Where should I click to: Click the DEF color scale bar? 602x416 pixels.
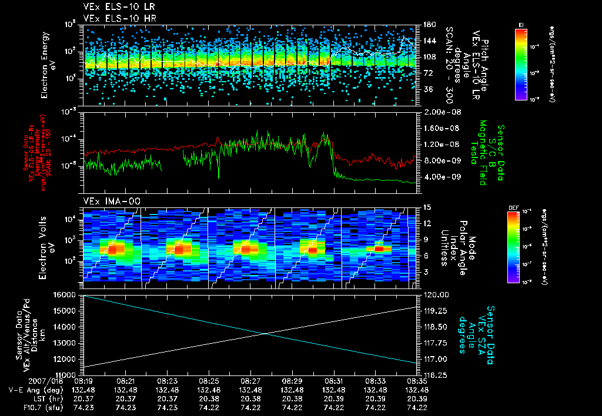(513, 247)
